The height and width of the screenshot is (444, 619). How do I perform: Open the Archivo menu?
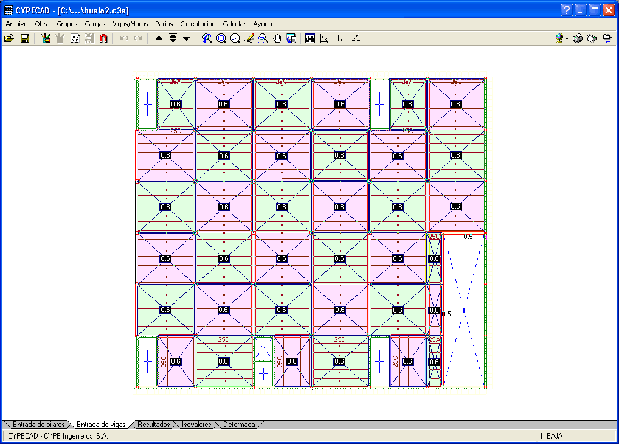pos(16,24)
